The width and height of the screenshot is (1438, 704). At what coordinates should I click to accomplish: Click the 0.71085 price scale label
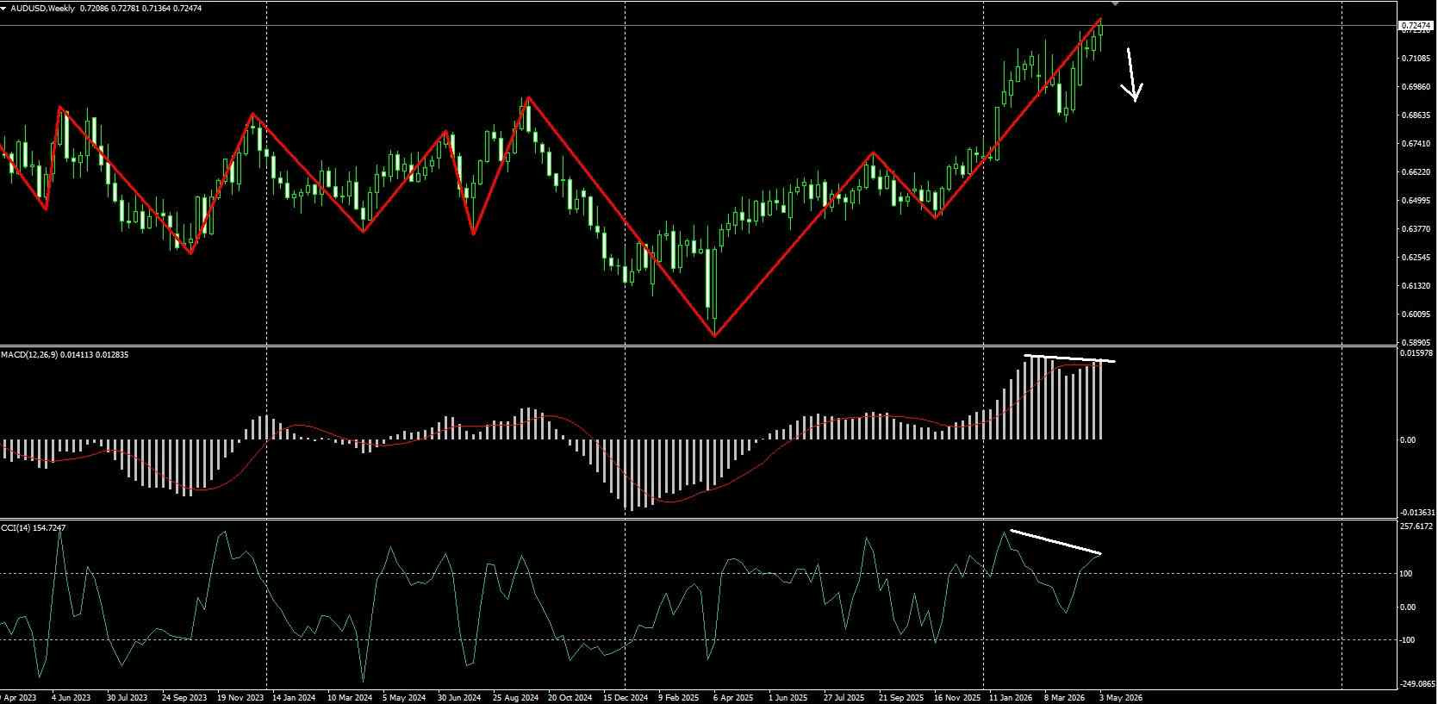point(1416,59)
